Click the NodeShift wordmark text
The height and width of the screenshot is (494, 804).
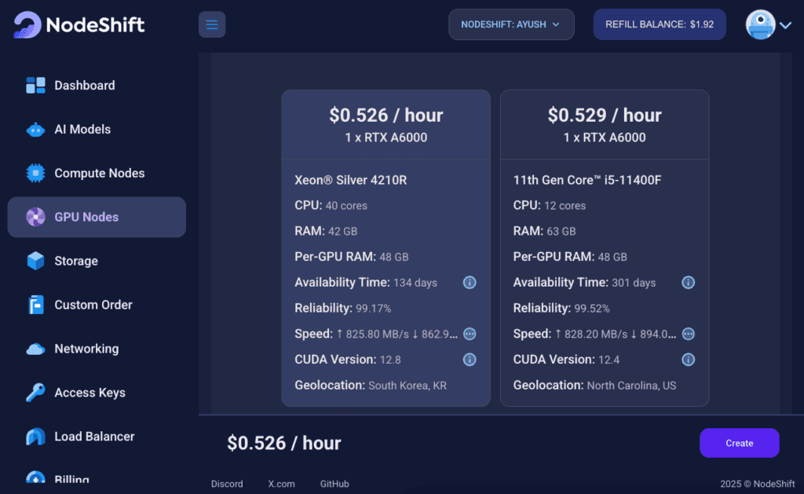click(x=95, y=24)
